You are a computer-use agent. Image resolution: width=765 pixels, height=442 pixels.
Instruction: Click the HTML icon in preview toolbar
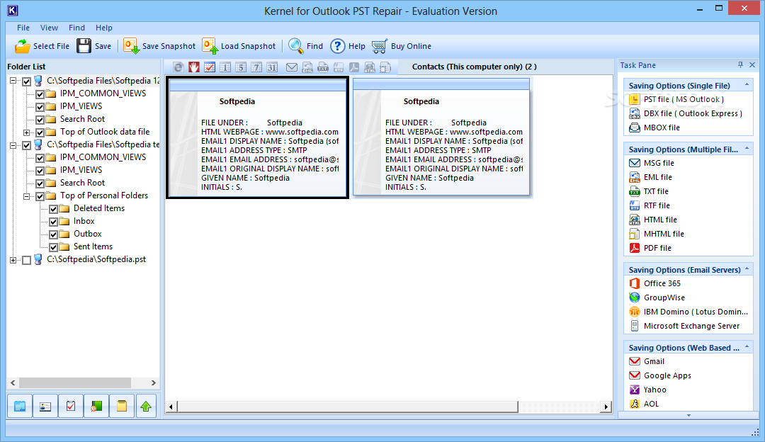coord(370,67)
